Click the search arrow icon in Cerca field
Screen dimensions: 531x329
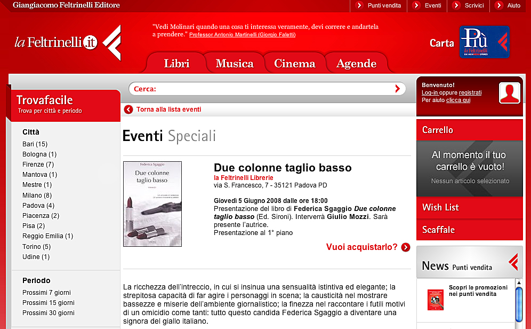397,89
